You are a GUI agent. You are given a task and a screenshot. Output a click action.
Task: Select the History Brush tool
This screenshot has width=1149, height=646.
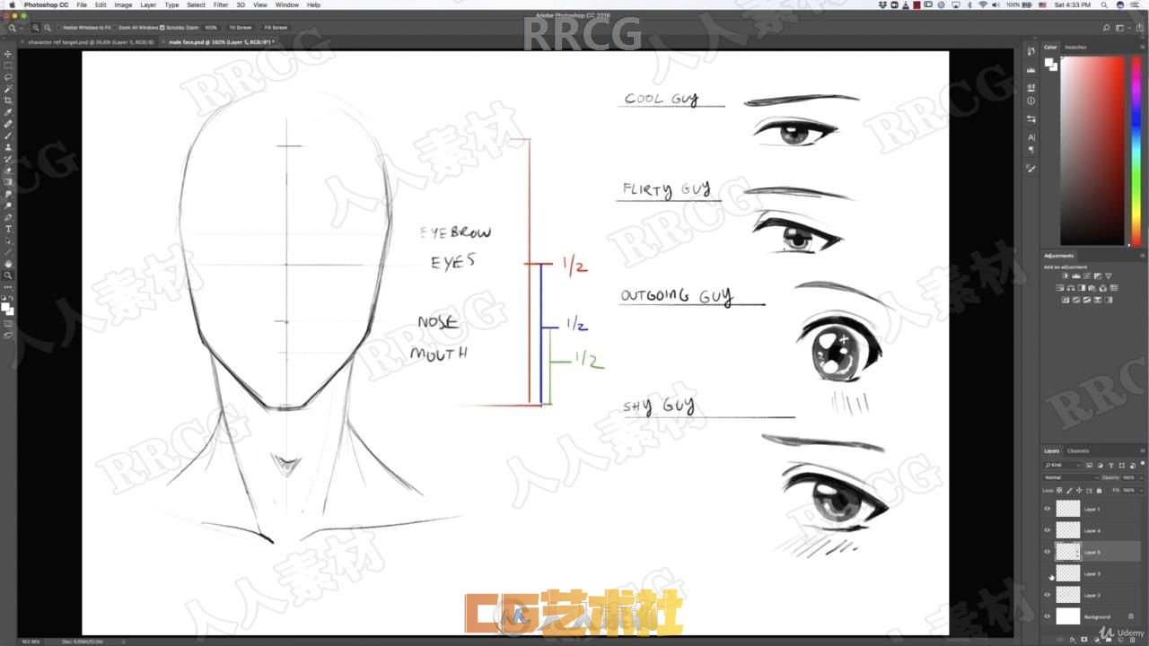[x=9, y=159]
